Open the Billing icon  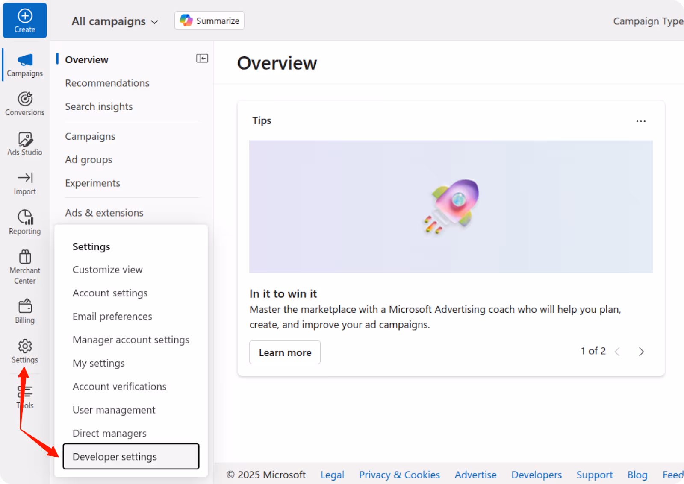click(x=24, y=311)
